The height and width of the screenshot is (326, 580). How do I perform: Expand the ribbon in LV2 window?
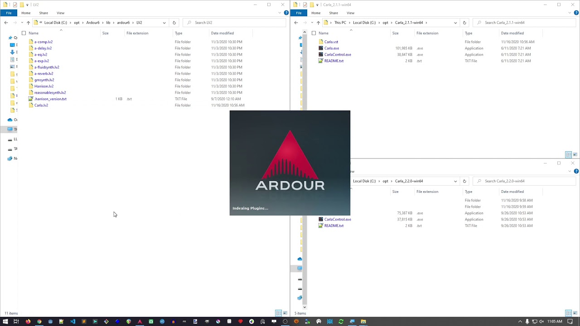click(280, 13)
